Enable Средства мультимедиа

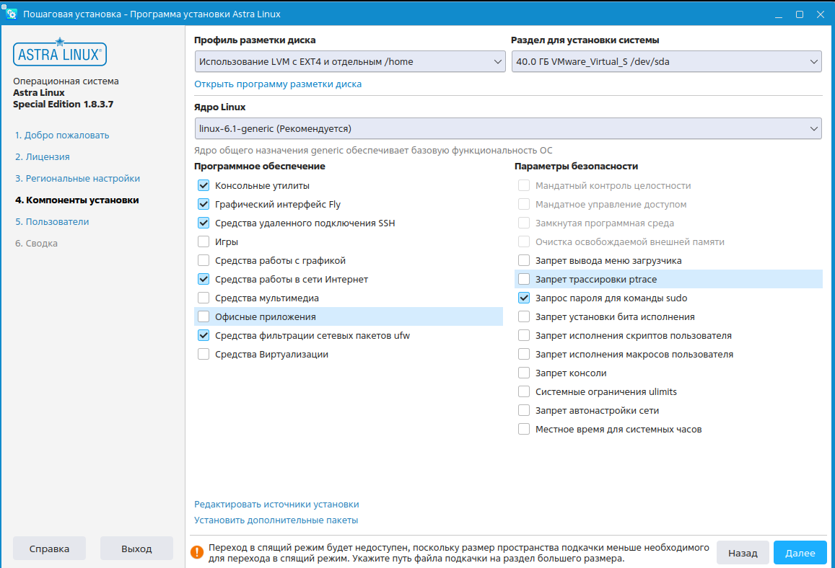204,298
